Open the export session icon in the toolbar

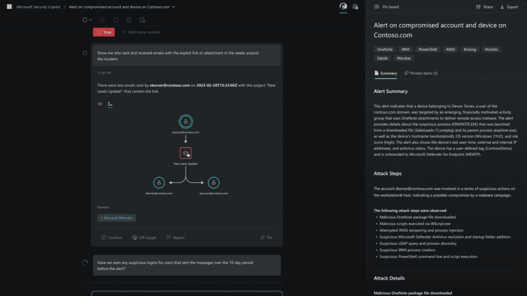coord(143,20)
